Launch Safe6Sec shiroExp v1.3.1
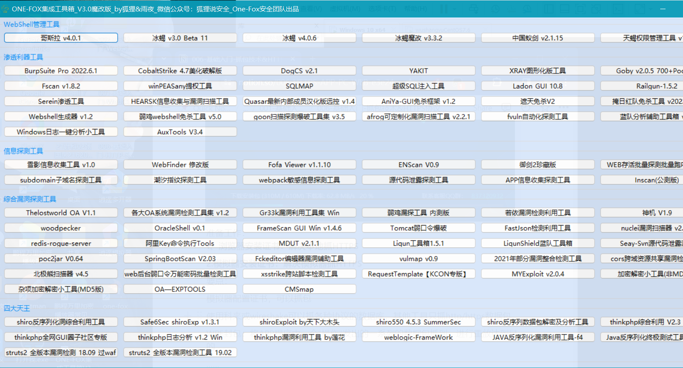Screen dimensions: 683x368 tap(180, 322)
